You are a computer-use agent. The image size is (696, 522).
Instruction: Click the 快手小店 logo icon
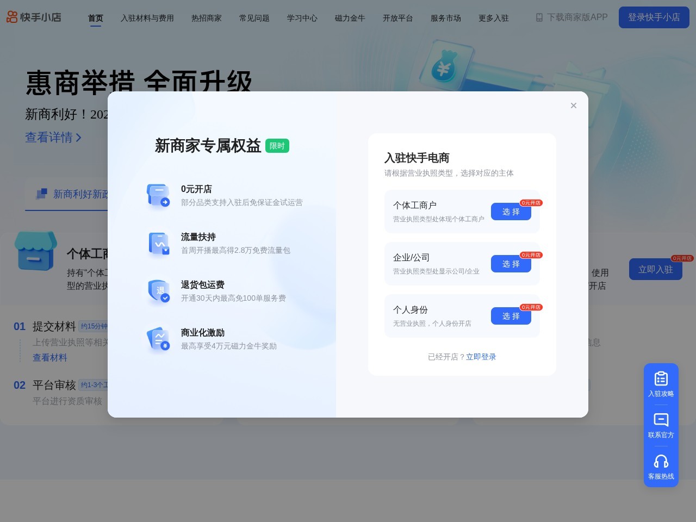coord(12,17)
